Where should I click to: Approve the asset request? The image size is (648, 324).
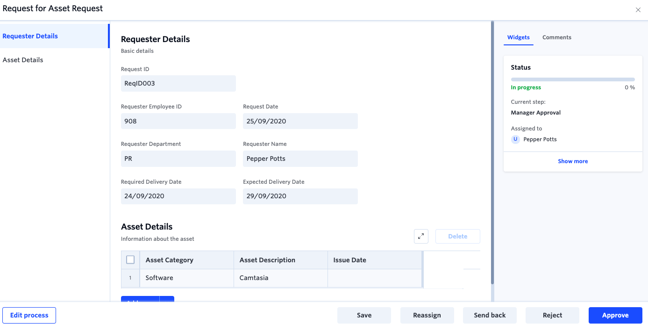pyautogui.click(x=615, y=315)
